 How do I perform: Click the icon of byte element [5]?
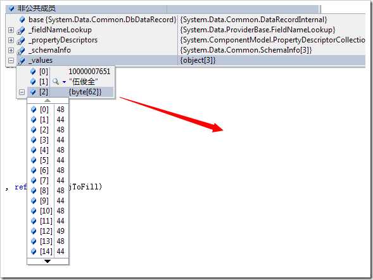click(x=34, y=160)
